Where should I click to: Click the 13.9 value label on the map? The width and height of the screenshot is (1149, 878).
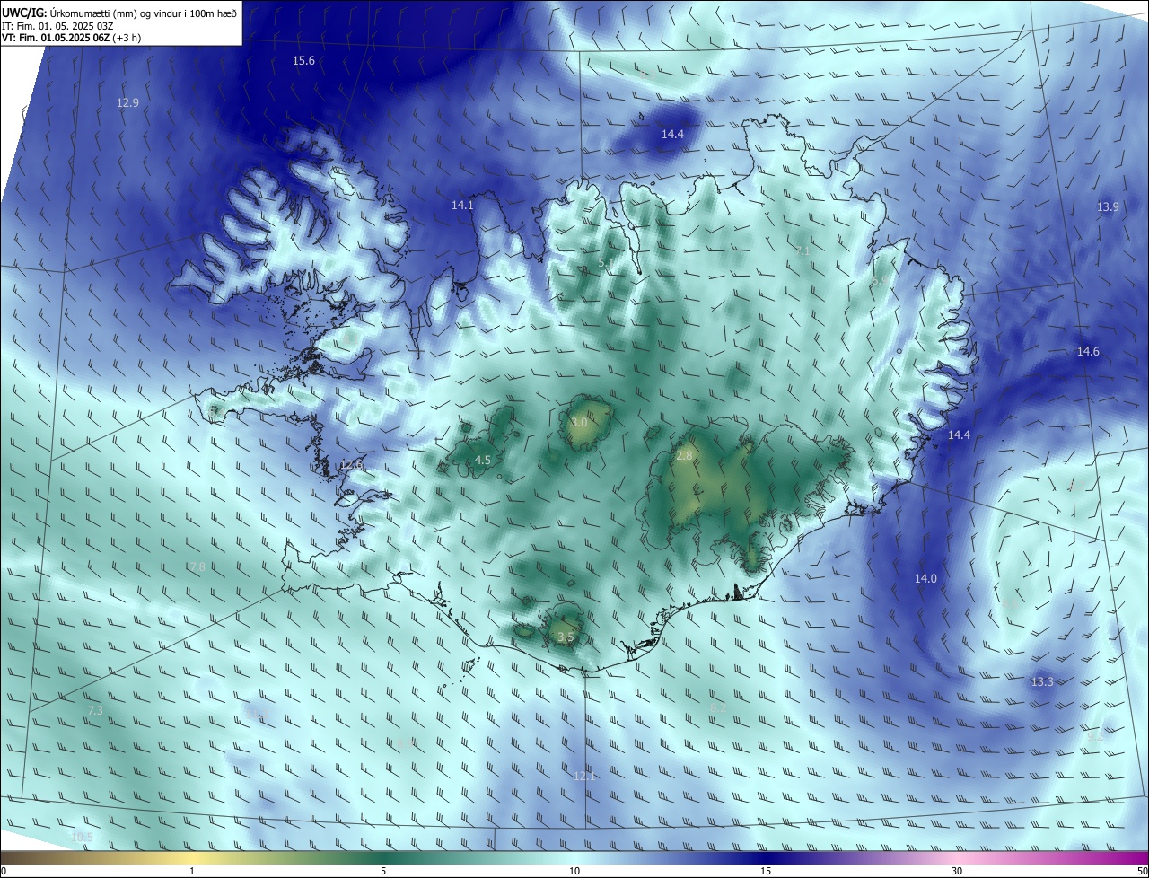1108,206
